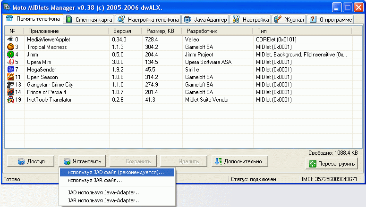Choose используя JAR файл menu entry
The image size is (366, 207).
117,180
